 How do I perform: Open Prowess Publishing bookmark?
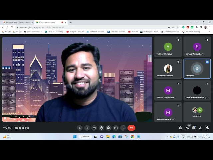point(191,32)
